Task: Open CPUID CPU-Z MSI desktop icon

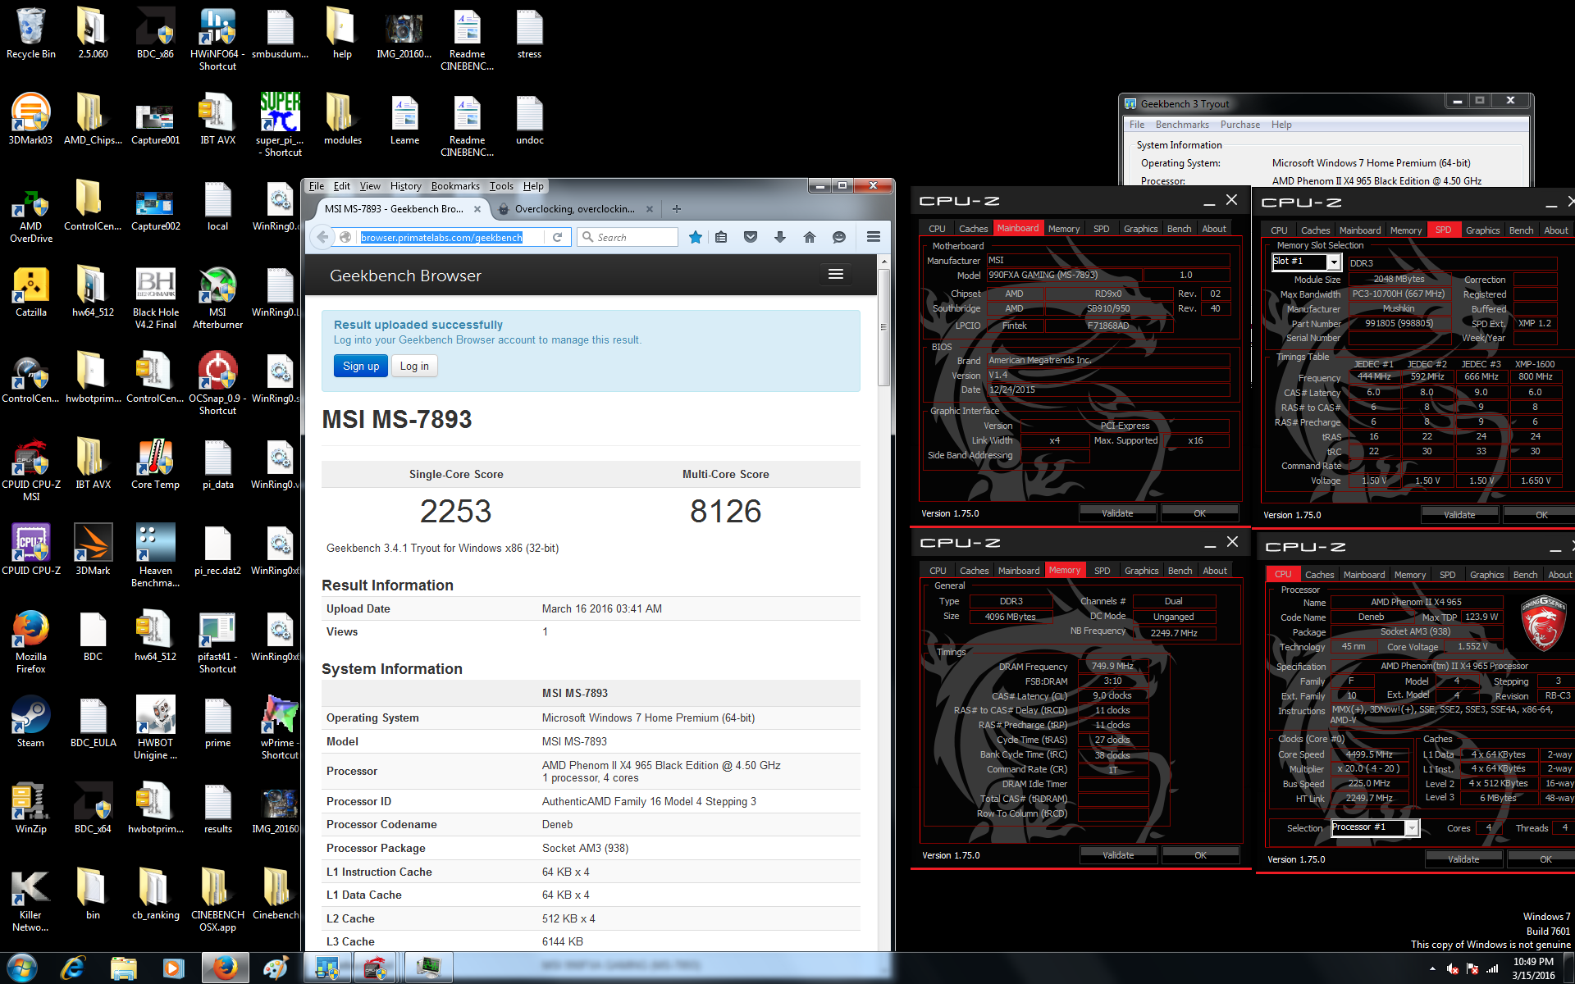Action: point(31,469)
